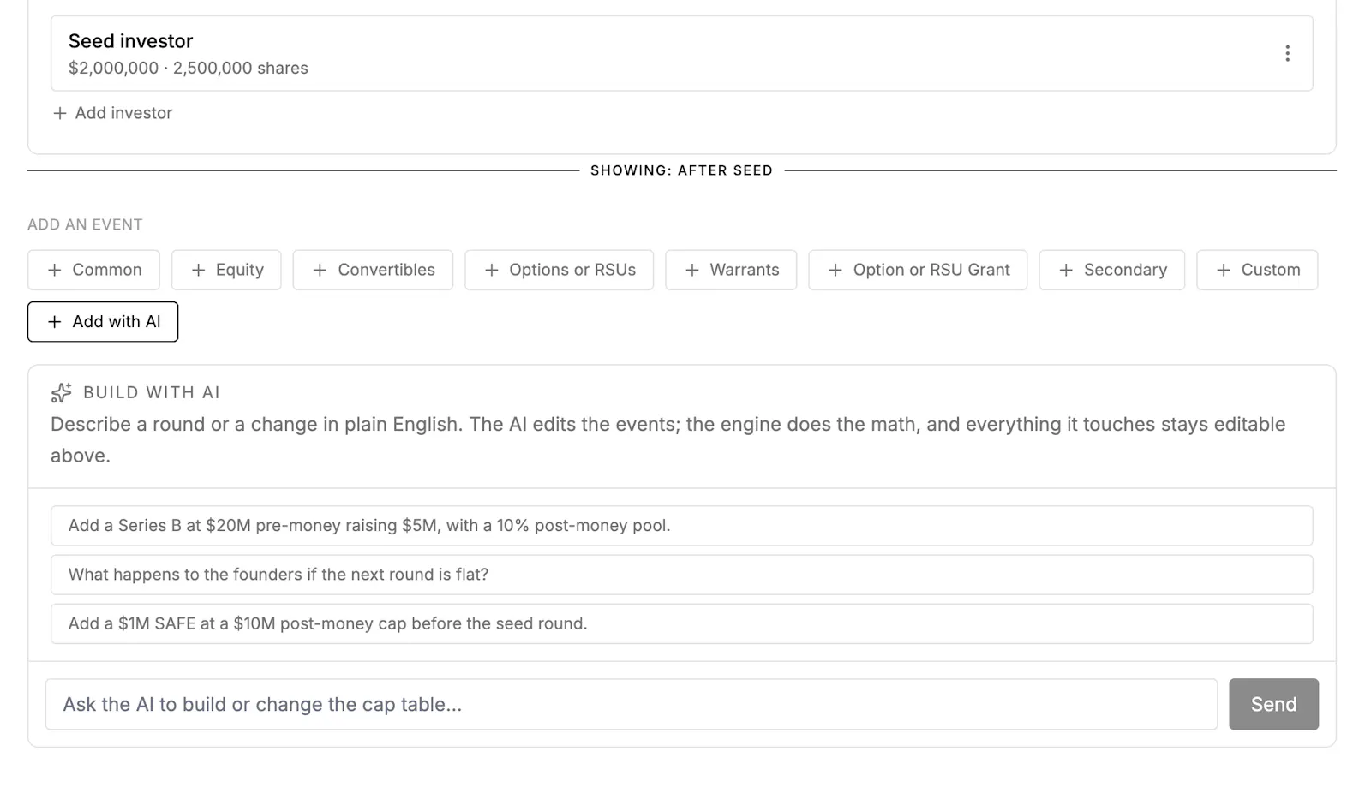Add a Common stock event

tap(93, 270)
